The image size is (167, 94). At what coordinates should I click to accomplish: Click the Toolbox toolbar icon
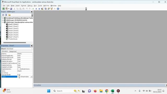click(x=55, y=9)
